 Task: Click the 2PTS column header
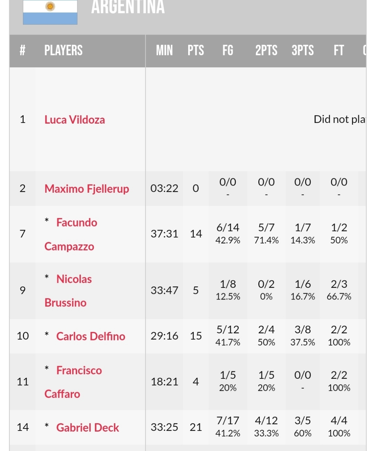tap(266, 50)
